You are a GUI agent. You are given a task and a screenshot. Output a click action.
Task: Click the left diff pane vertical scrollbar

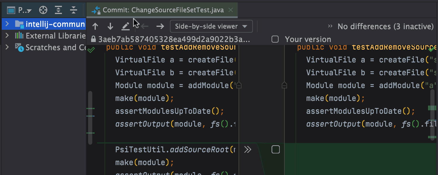point(90,118)
